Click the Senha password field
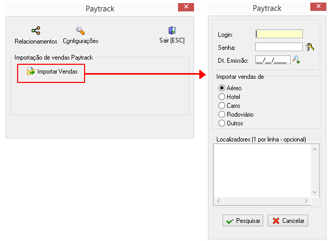Screen dimensions: 330x241 tap(279, 47)
